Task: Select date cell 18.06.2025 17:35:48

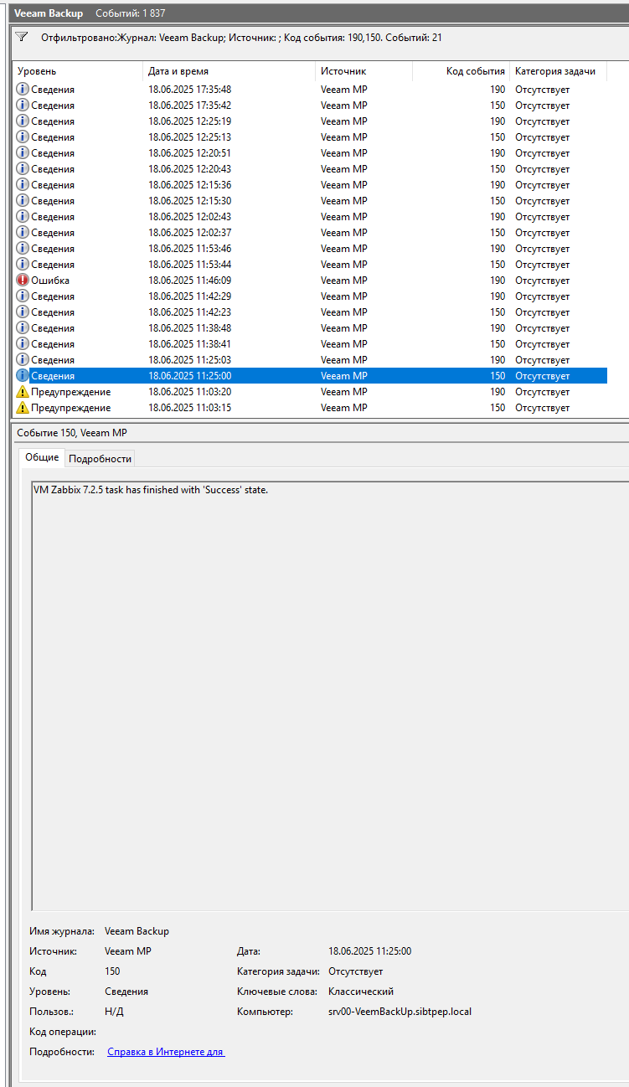Action: [189, 90]
